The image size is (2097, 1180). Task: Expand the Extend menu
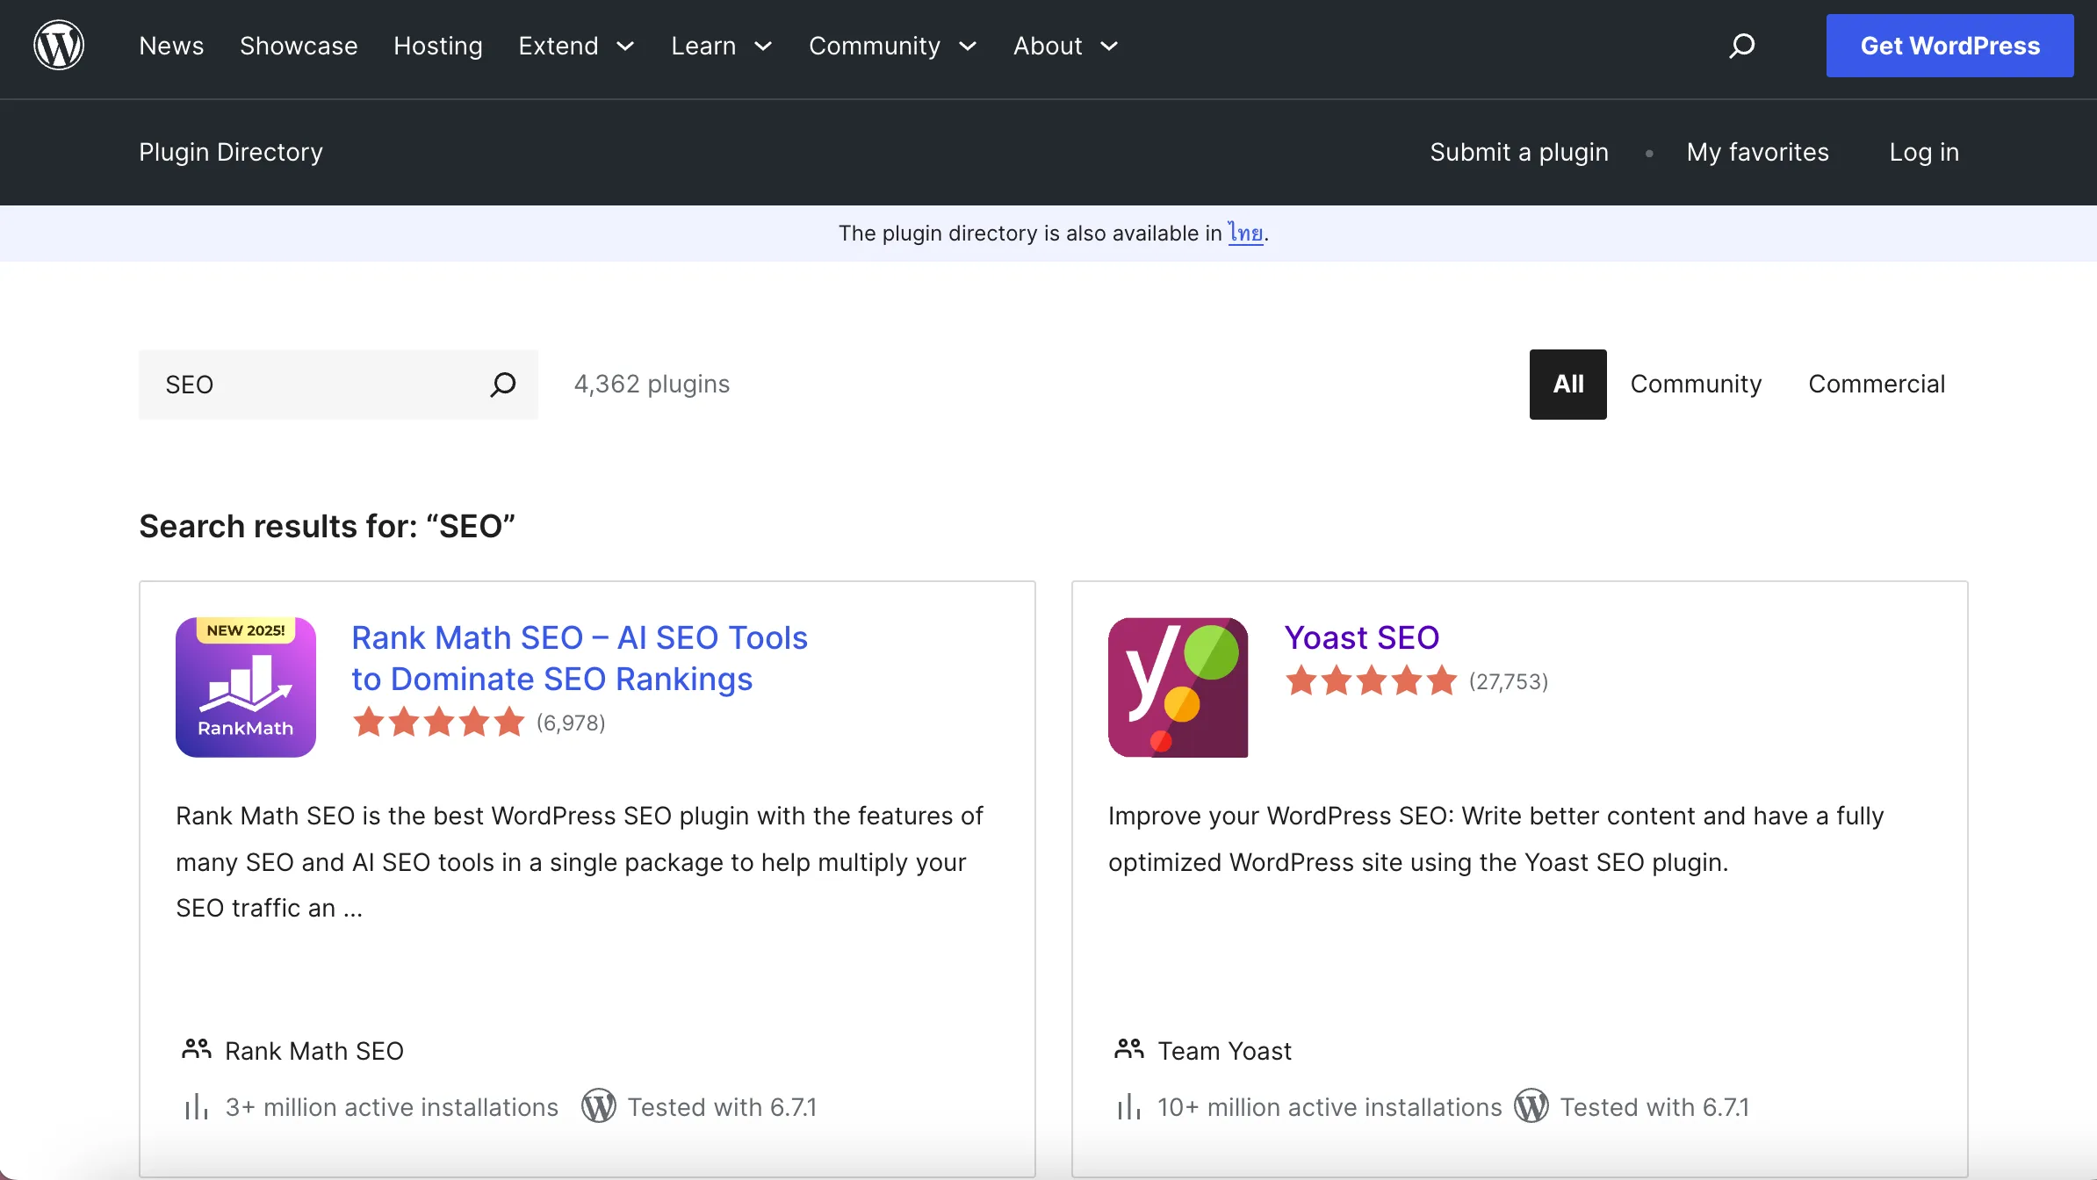[576, 46]
